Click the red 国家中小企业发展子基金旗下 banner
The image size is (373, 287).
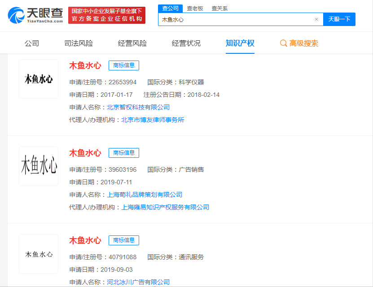point(107,15)
